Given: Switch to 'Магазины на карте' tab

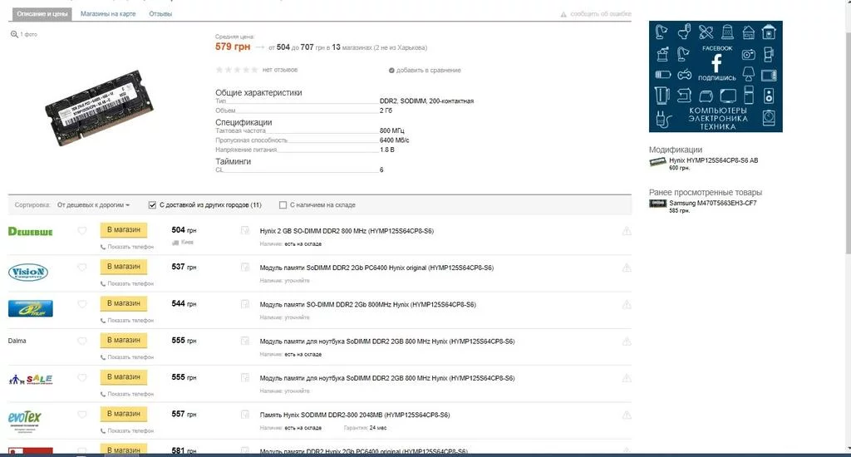Looking at the screenshot, I should coord(108,14).
